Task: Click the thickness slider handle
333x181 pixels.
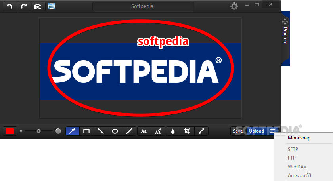Action: 39,131
